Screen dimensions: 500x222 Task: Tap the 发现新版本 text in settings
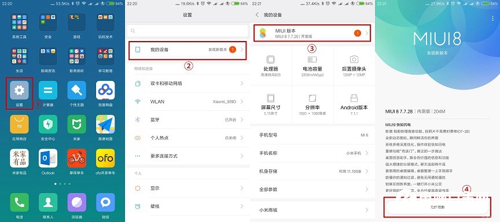(218, 50)
